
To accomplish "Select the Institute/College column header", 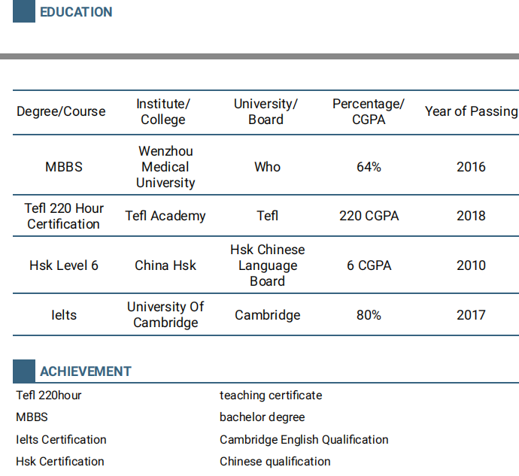I will 163,111.
